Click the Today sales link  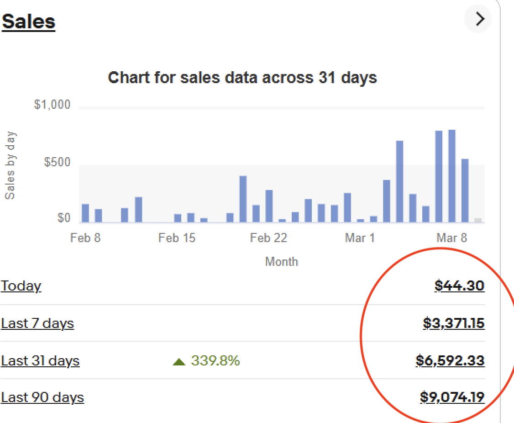(21, 286)
